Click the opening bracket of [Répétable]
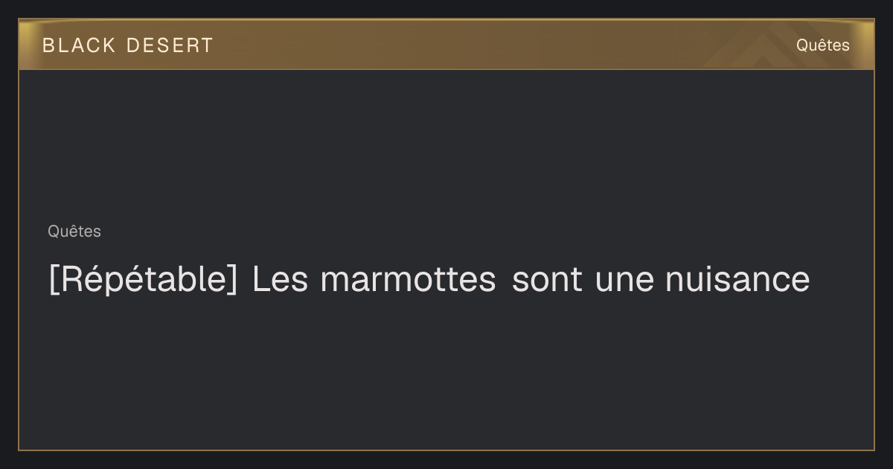Screen dimensions: 893x469 pos(53,280)
